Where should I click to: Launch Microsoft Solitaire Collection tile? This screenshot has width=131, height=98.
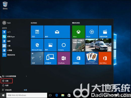pyautogui.click(x=92, y=58)
